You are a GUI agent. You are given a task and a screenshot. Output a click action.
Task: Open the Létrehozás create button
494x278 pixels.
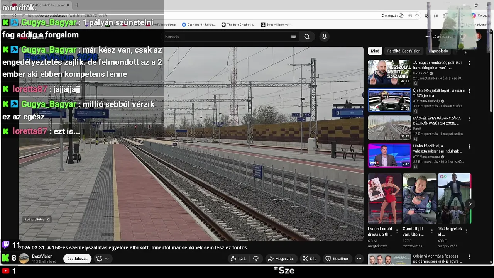[438, 37]
